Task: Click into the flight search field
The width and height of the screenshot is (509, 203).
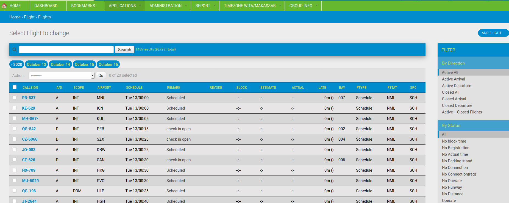Action: (66, 50)
